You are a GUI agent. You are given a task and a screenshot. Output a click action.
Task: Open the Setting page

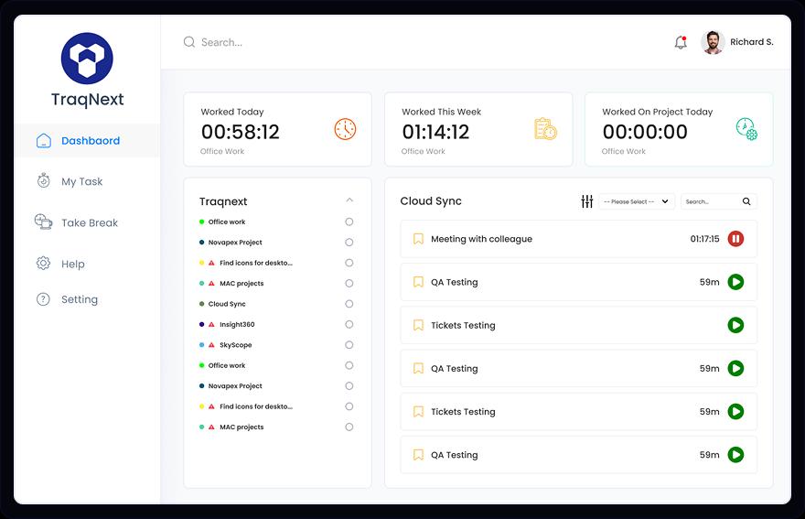tap(79, 299)
